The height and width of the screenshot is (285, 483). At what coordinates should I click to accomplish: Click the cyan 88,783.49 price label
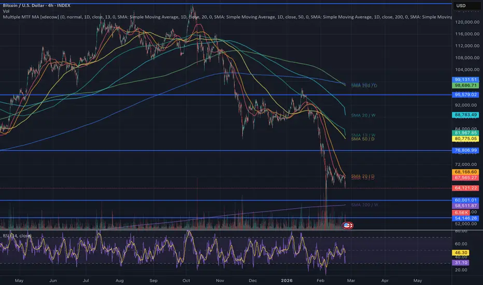click(465, 115)
